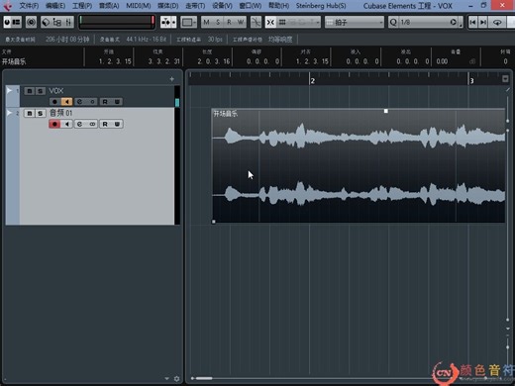
Task: Add a new track with plus icon
Action: pos(171,79)
